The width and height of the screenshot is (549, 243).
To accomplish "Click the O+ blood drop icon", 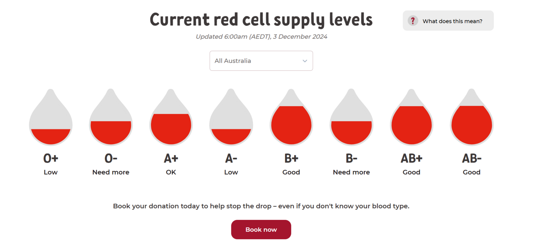I will tap(51, 123).
